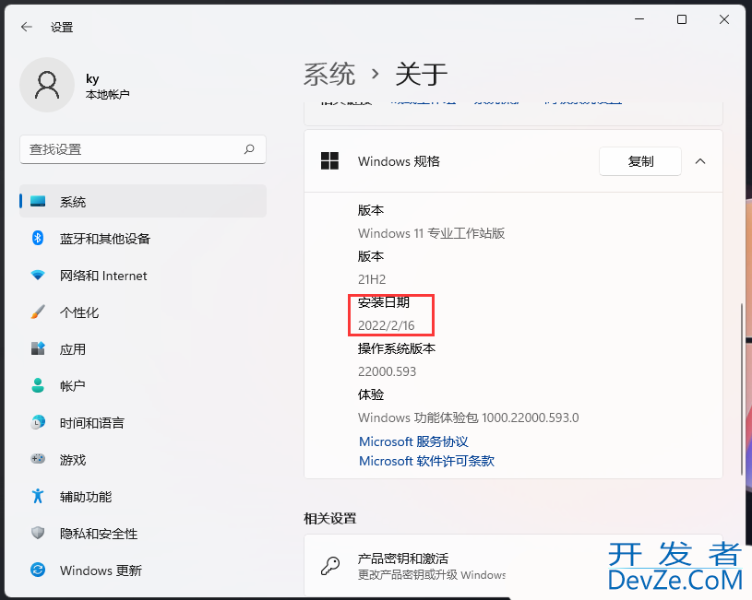Open 隐私和安全性 settings
Screen dimensions: 752x600
(x=143, y=534)
